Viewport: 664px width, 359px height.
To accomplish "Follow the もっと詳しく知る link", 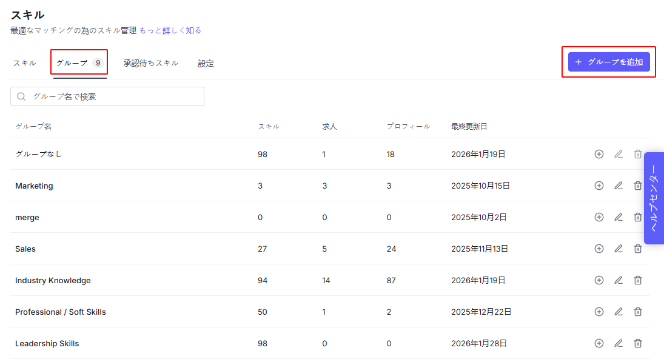I will [x=170, y=30].
